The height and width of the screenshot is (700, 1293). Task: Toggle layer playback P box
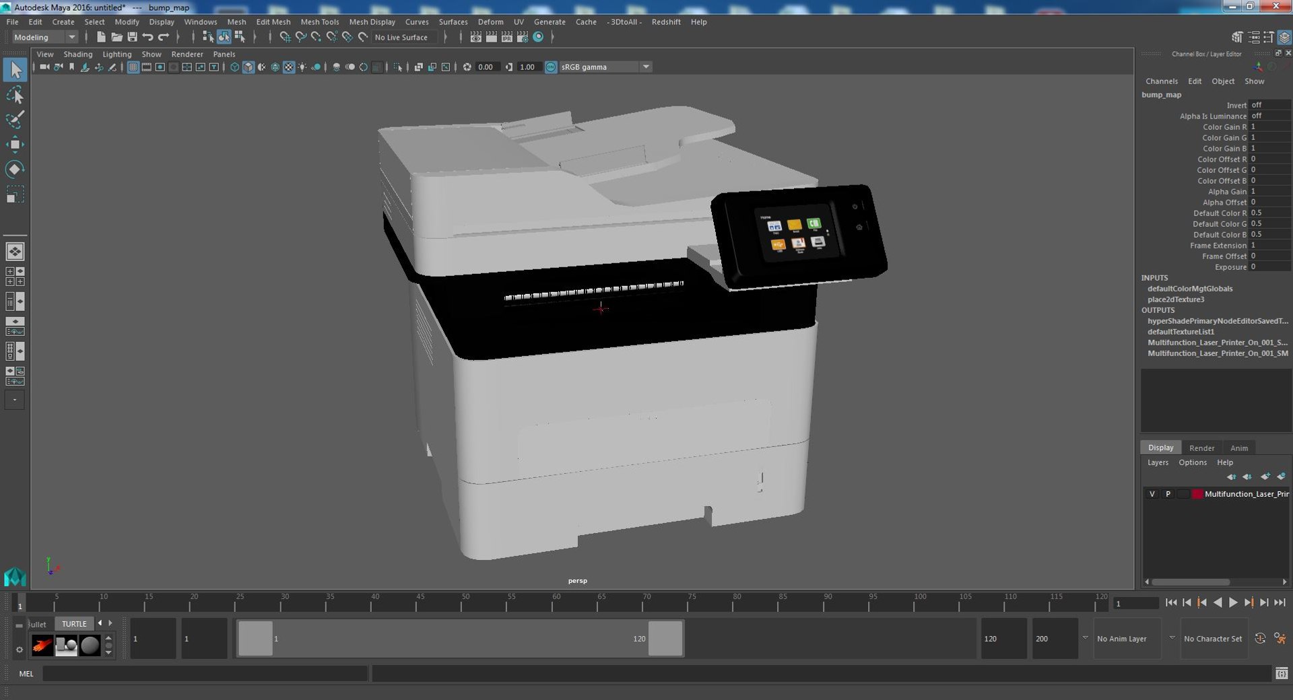[1168, 494]
